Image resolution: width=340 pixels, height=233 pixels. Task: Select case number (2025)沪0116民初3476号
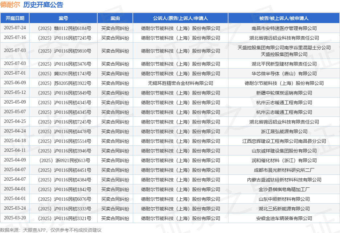[x=64, y=64]
